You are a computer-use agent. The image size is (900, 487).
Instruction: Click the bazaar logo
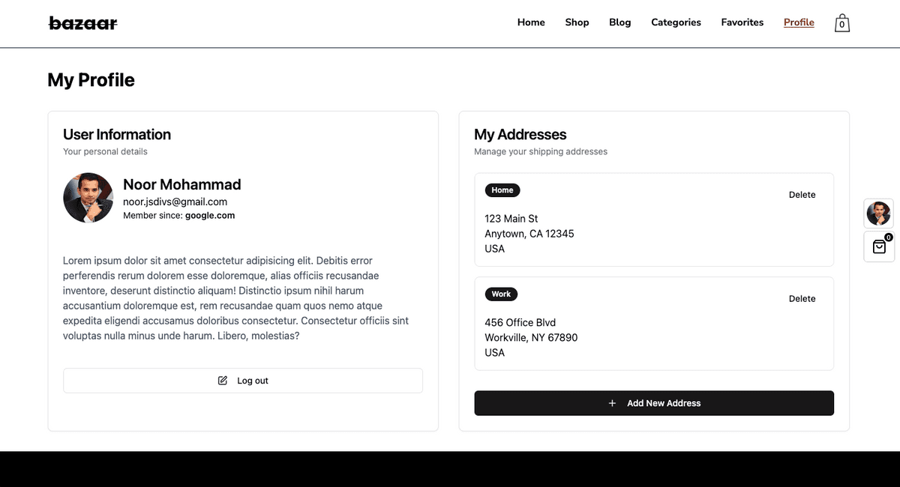click(83, 23)
